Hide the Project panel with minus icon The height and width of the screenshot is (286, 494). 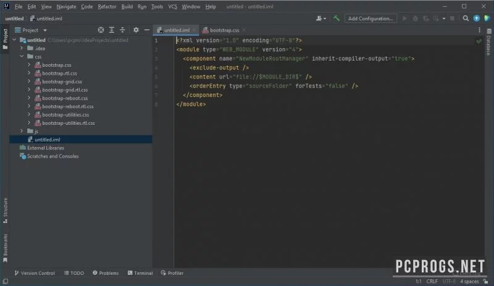click(147, 30)
